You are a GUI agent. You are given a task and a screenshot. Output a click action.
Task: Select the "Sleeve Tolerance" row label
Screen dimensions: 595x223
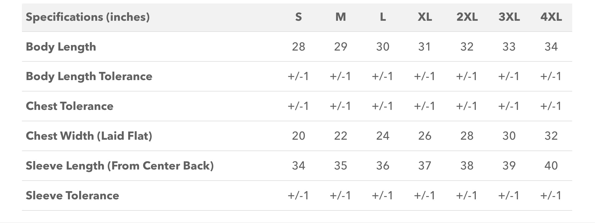coord(72,196)
